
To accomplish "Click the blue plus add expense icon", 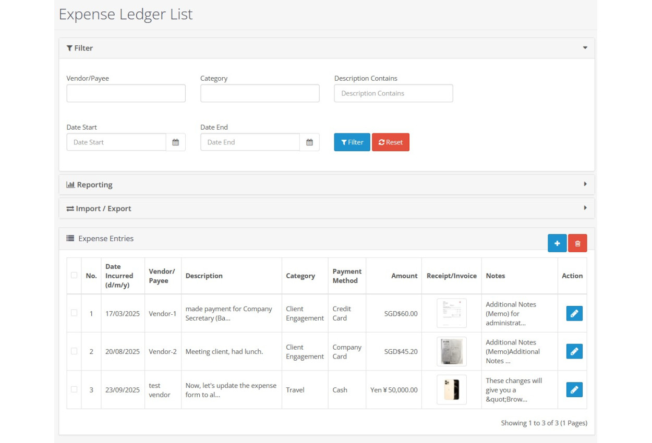I will click(x=557, y=243).
